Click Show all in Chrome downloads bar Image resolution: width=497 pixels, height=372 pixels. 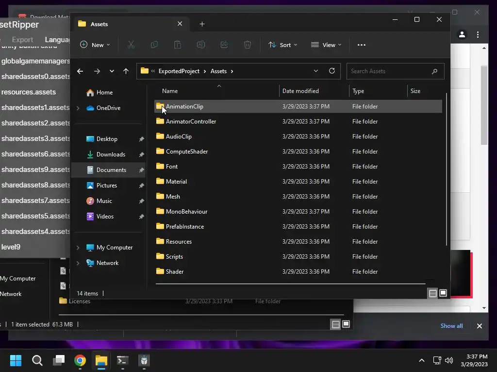tap(451, 326)
